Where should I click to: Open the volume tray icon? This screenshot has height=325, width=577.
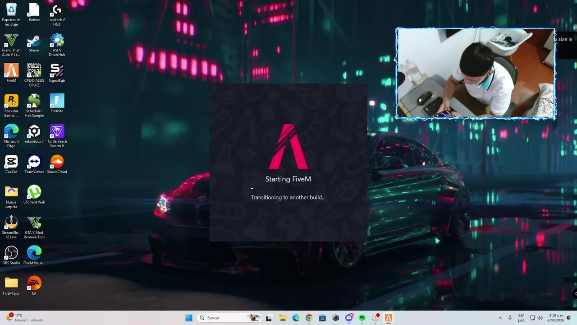(540, 318)
